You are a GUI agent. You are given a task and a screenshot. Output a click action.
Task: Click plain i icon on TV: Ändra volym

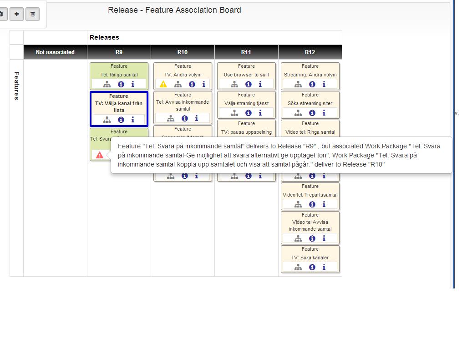click(204, 84)
